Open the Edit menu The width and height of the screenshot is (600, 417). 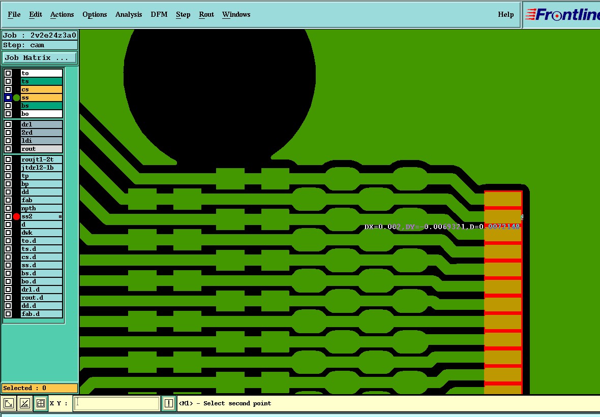click(x=36, y=15)
